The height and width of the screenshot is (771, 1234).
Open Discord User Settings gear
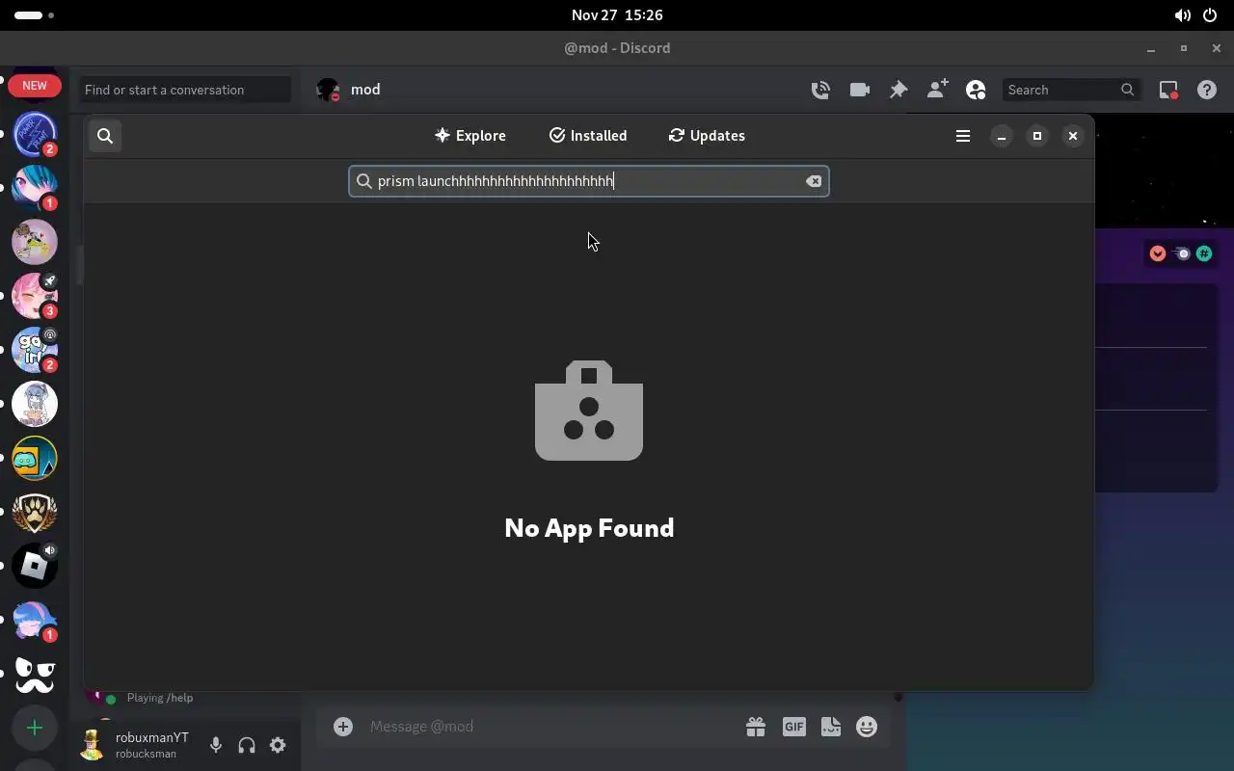click(x=278, y=745)
